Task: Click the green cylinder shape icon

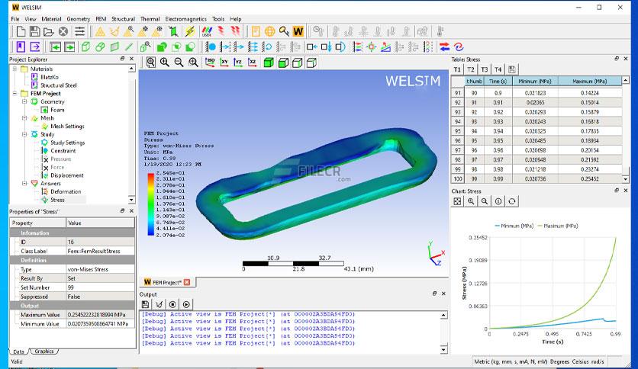Action: tap(100, 47)
